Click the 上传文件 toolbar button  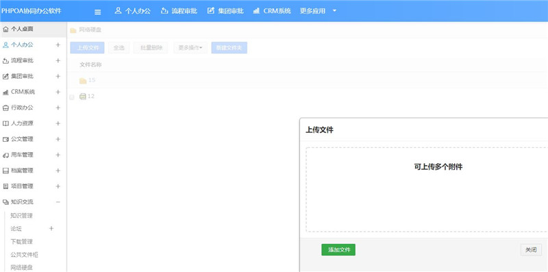(x=88, y=48)
